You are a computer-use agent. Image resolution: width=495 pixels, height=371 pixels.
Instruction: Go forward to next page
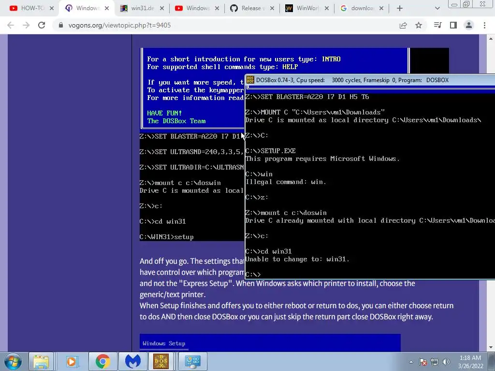[26, 25]
